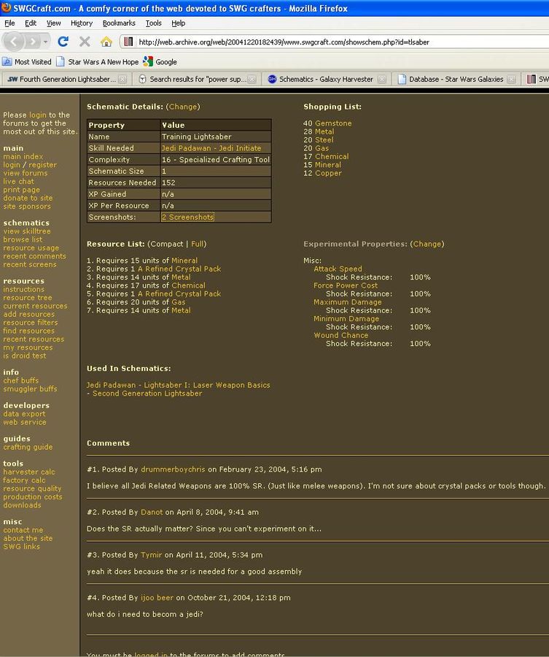Viewport: 549px width, 657px height.
Task: Close the Fourth Generation Lightsaber tab
Action: (x=122, y=80)
